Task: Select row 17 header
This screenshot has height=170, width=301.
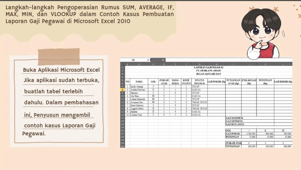Action: (x=122, y=118)
